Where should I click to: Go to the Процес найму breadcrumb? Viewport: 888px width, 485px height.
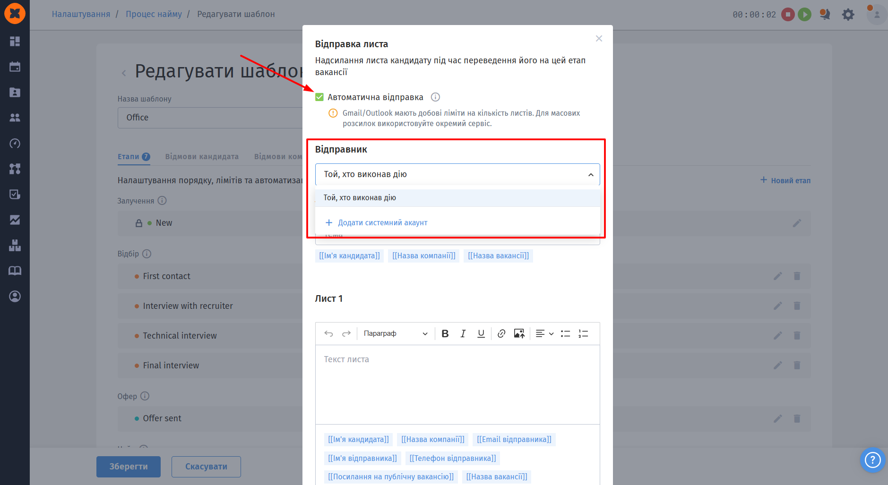[x=154, y=14]
